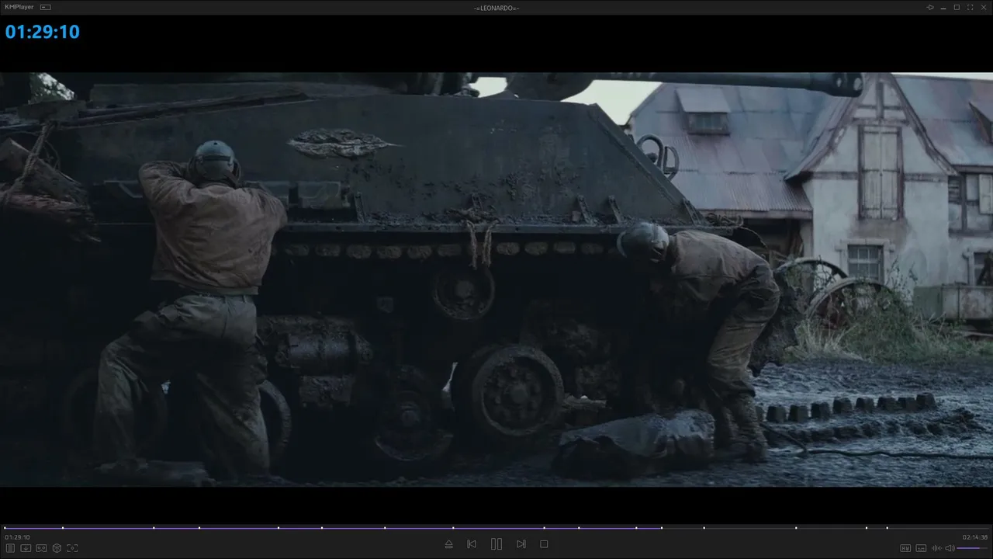Open the video capture/download icon
This screenshot has width=993, height=559.
click(x=26, y=548)
